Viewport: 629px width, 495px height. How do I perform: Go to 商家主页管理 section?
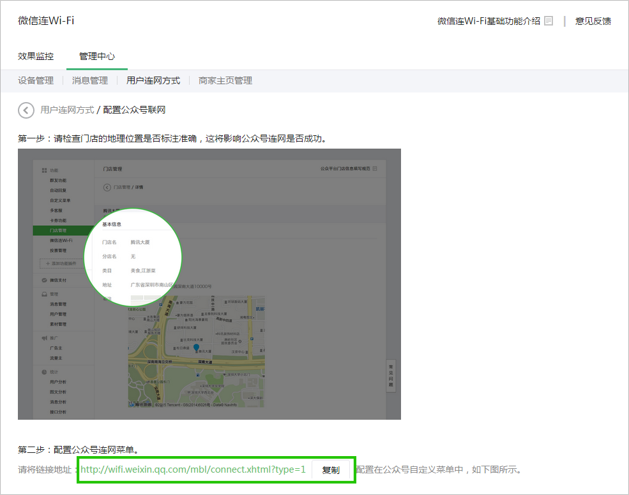(225, 80)
